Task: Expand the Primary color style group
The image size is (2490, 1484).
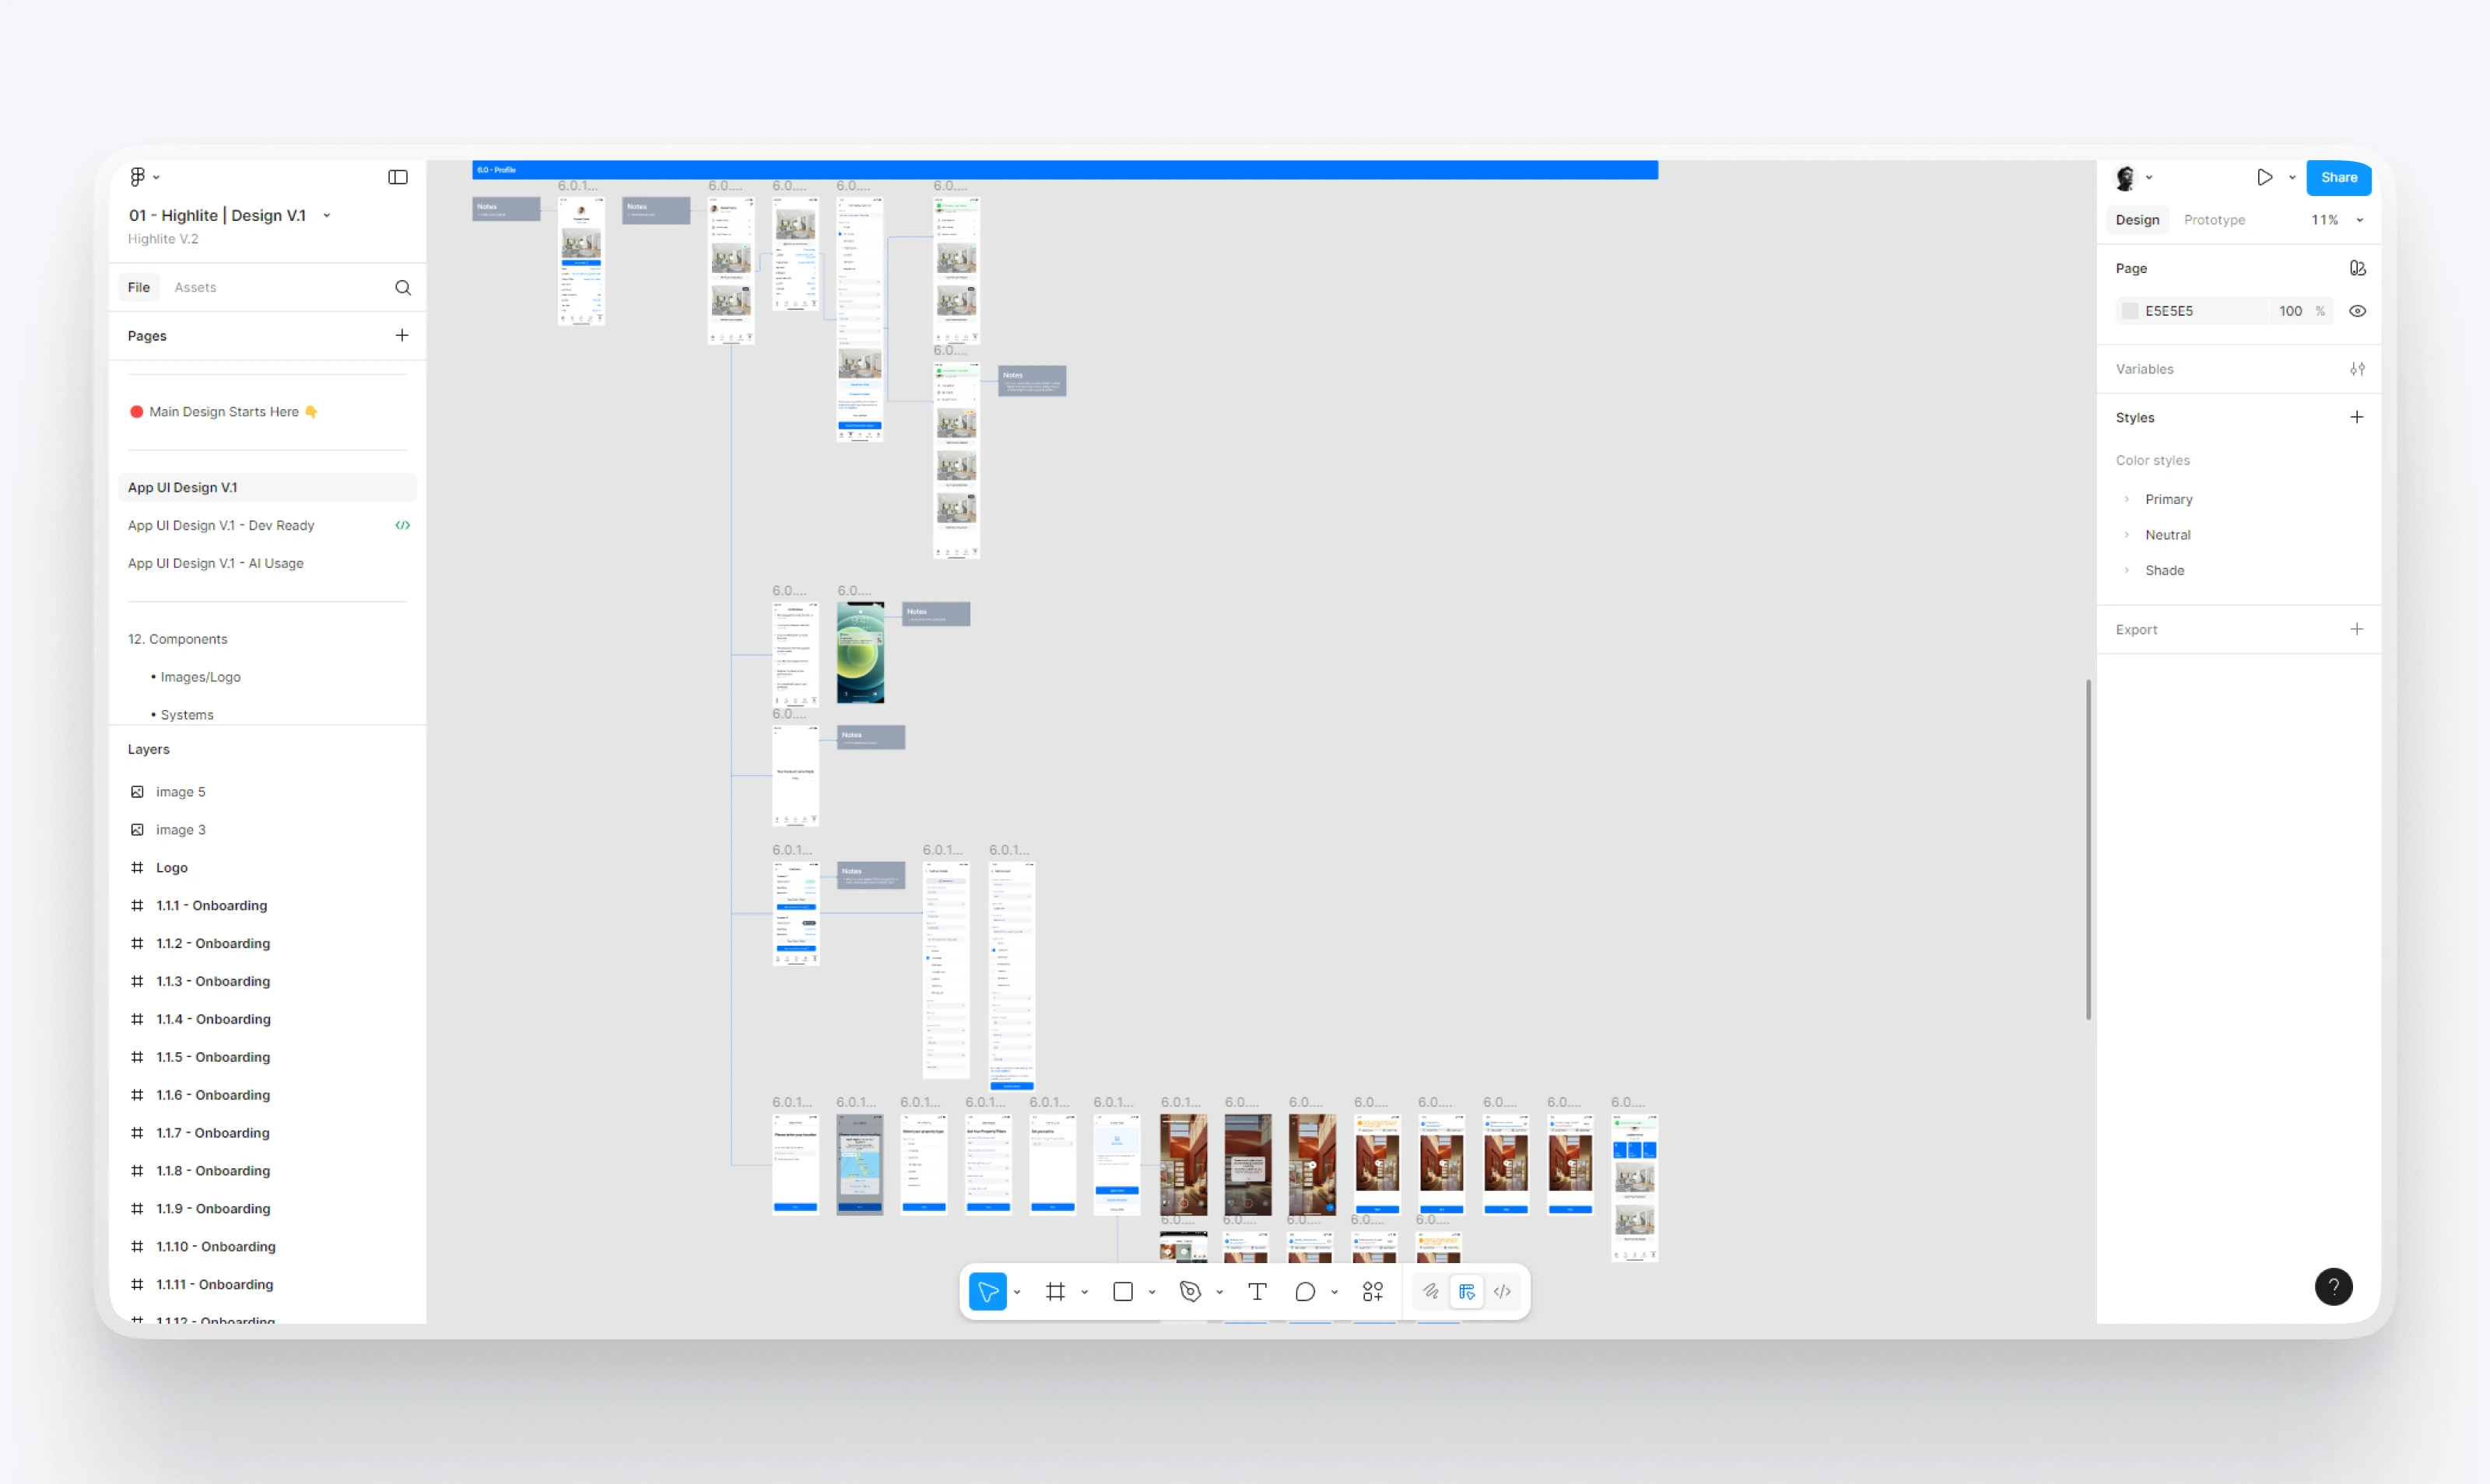Action: (x=2127, y=499)
